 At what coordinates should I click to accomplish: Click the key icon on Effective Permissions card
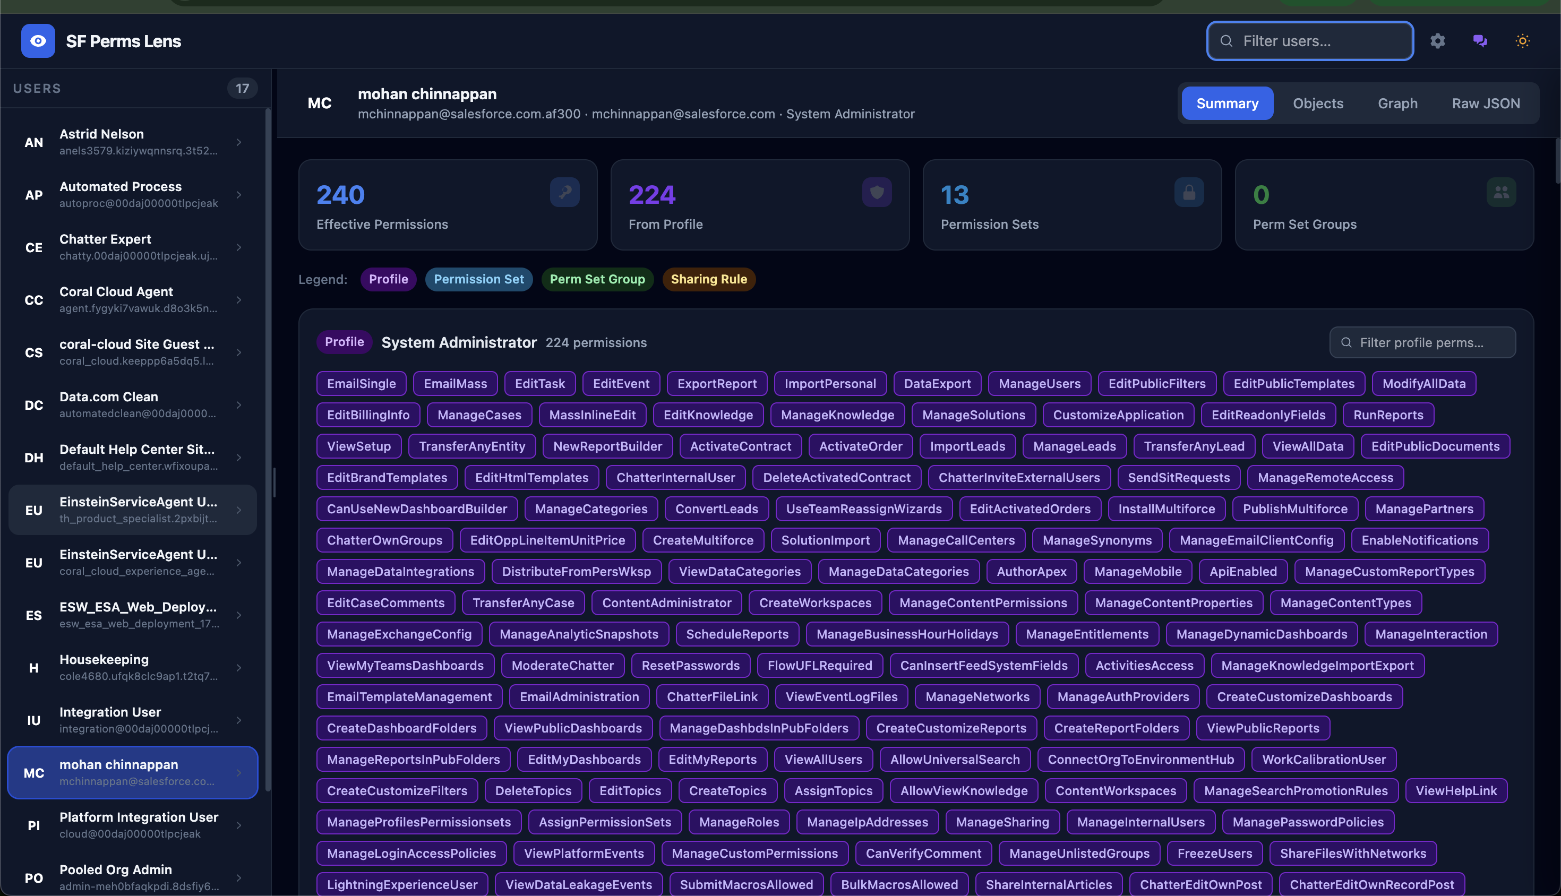pos(564,192)
